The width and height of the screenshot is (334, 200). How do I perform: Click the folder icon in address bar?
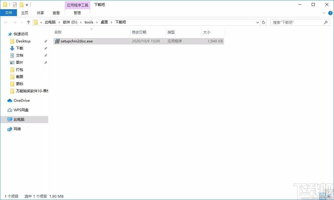click(36, 22)
